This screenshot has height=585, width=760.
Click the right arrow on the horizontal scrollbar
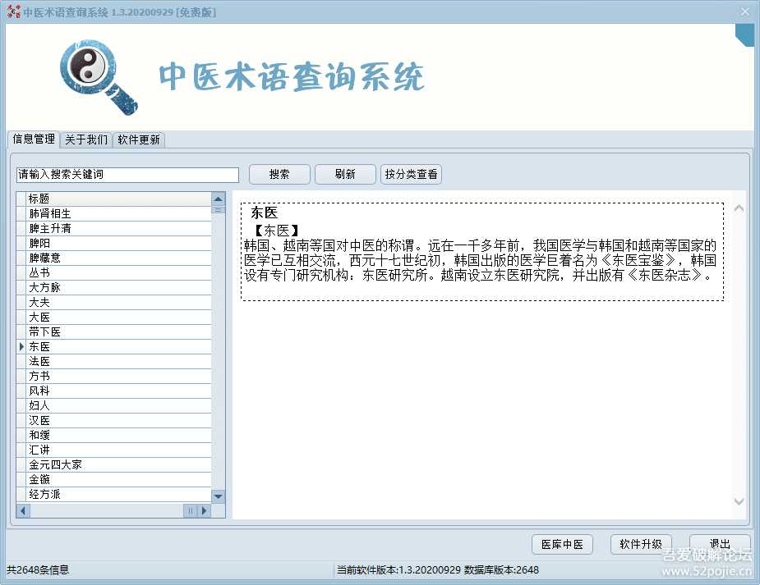click(x=204, y=510)
